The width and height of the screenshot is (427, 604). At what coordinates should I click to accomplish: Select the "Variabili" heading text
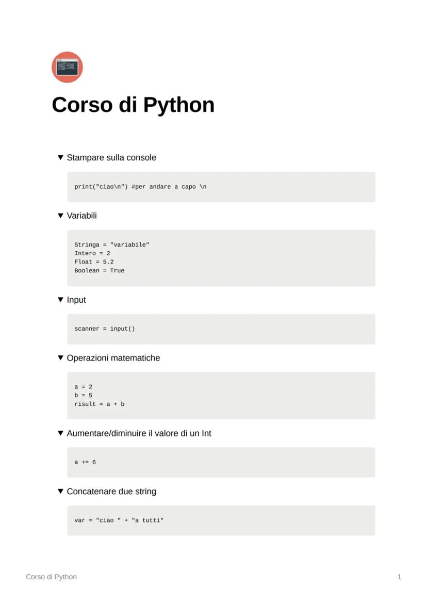[x=81, y=216]
